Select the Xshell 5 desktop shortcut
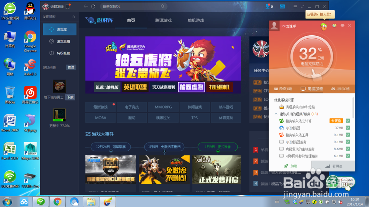 coord(30,67)
